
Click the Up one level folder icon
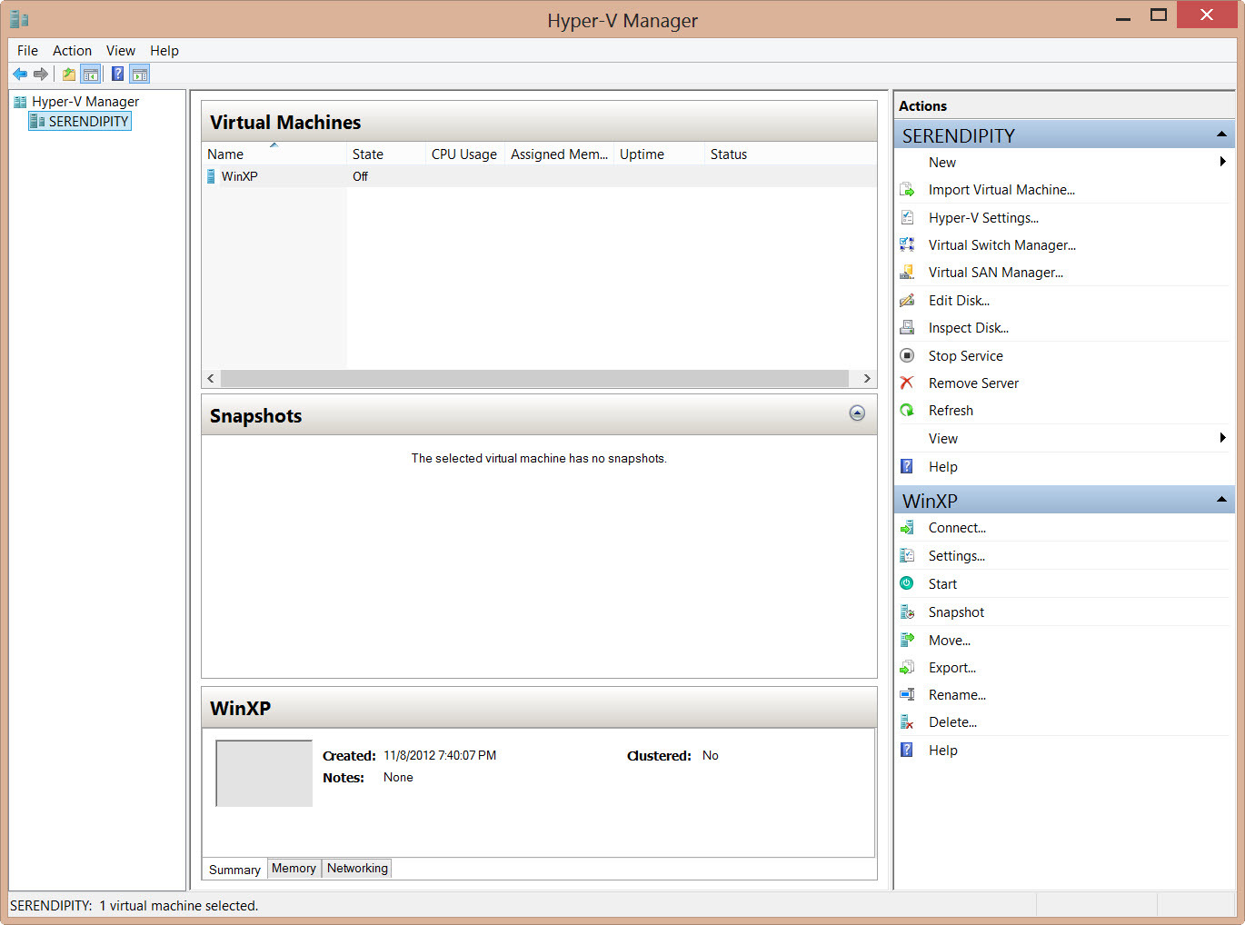(69, 74)
